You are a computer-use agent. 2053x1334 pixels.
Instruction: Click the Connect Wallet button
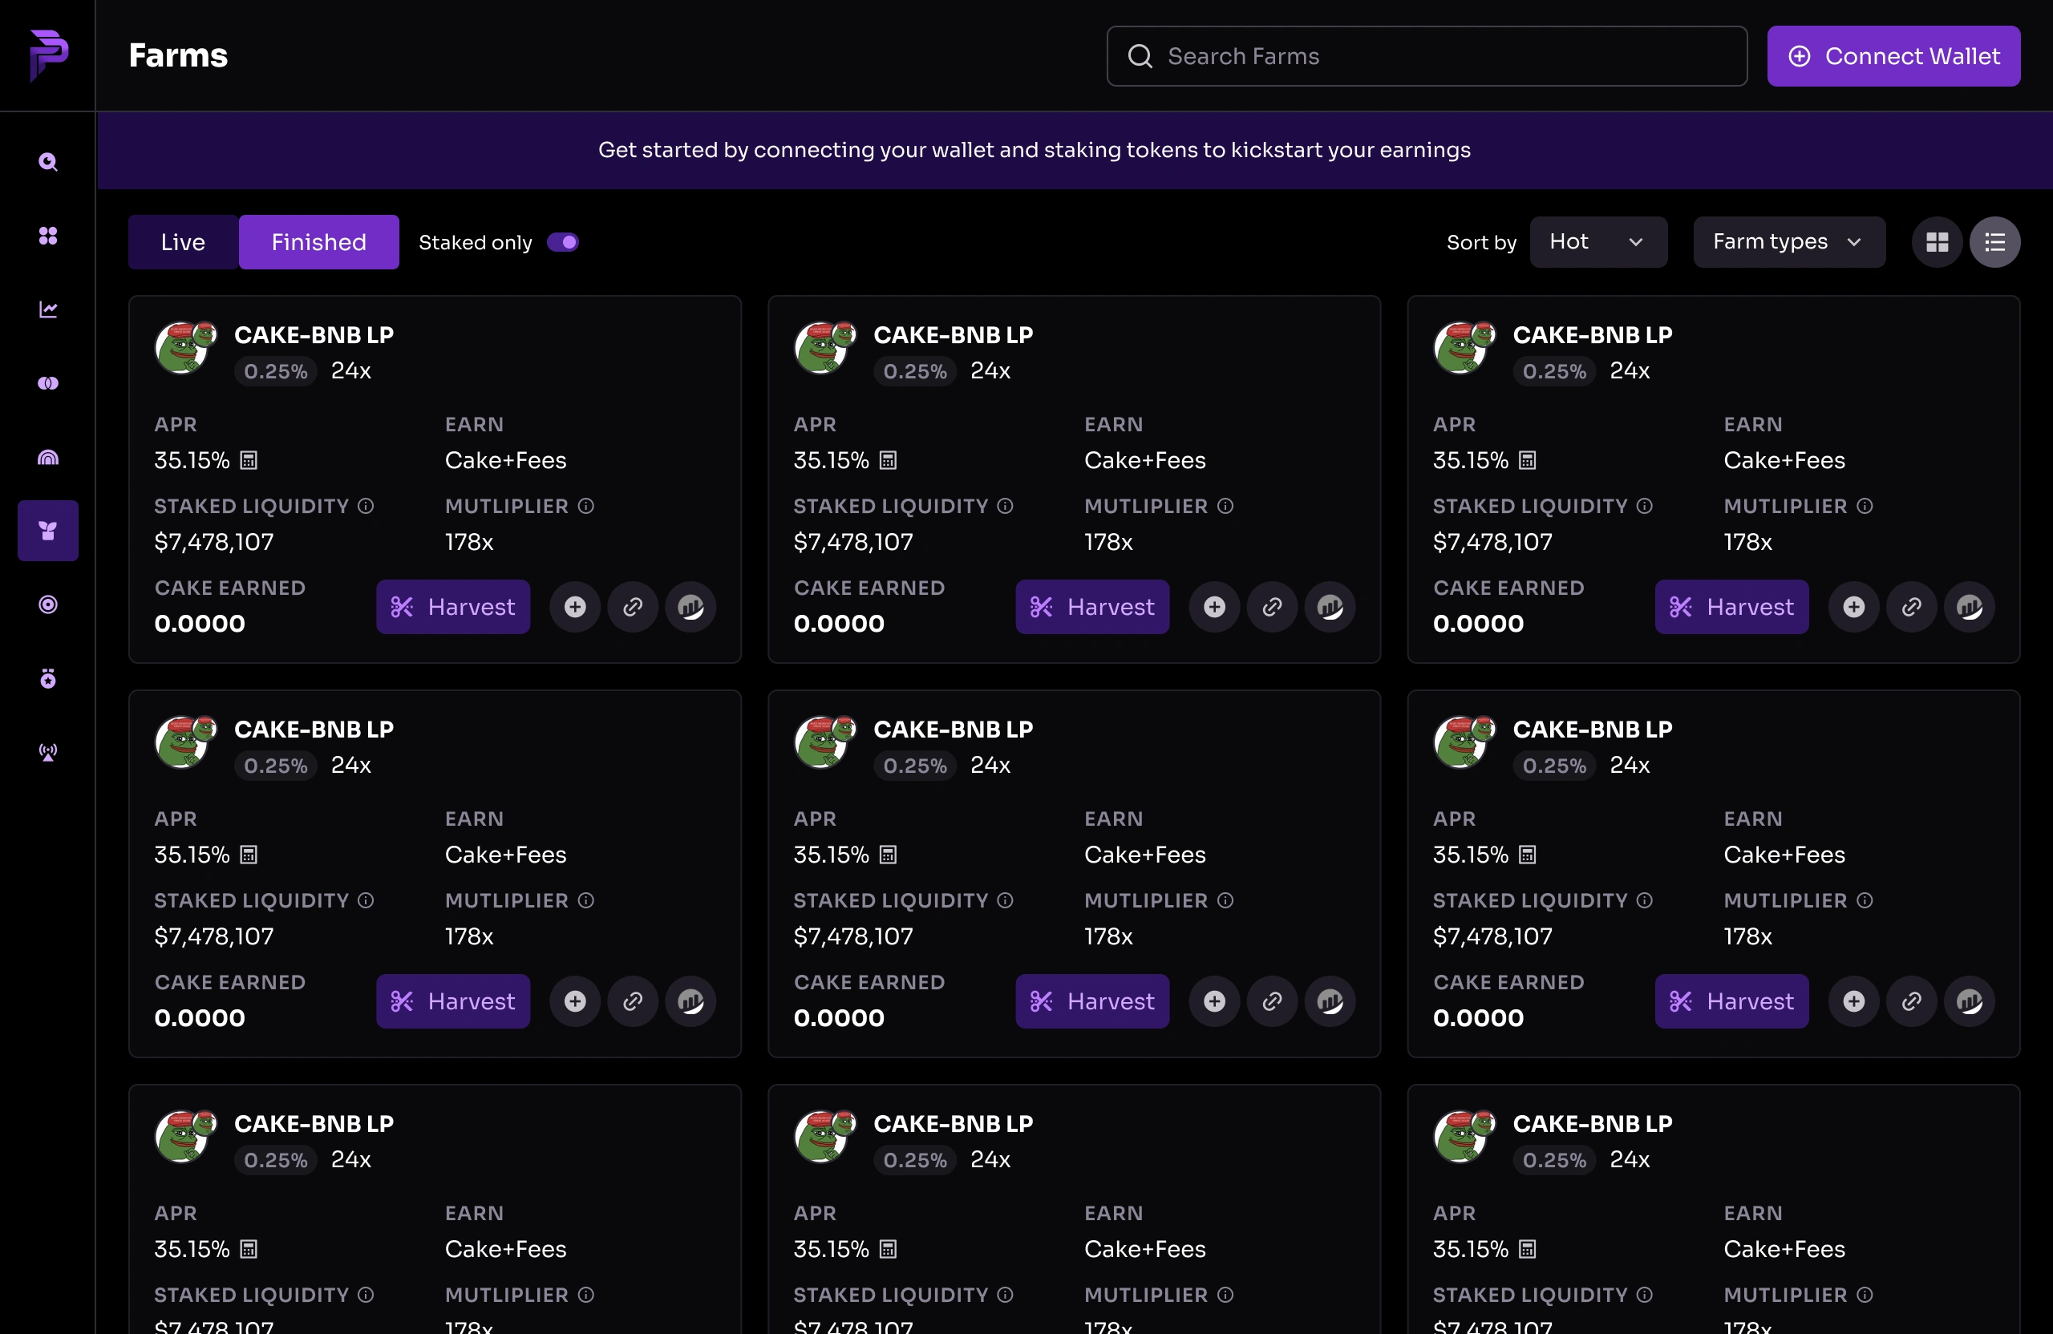click(x=1893, y=56)
